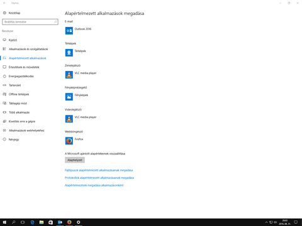Change the Videolejátszó VLC media player

click(81, 119)
